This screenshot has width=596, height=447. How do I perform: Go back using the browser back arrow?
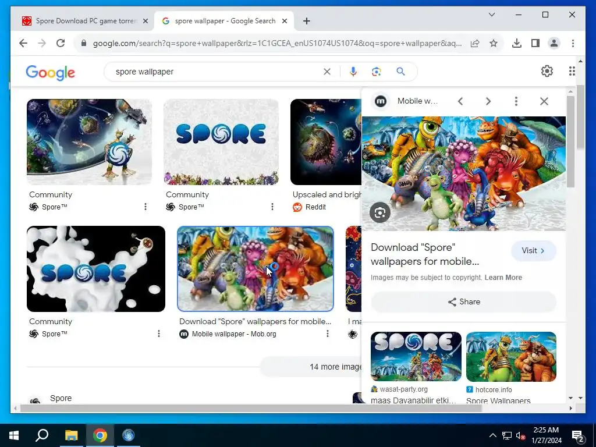(23, 43)
